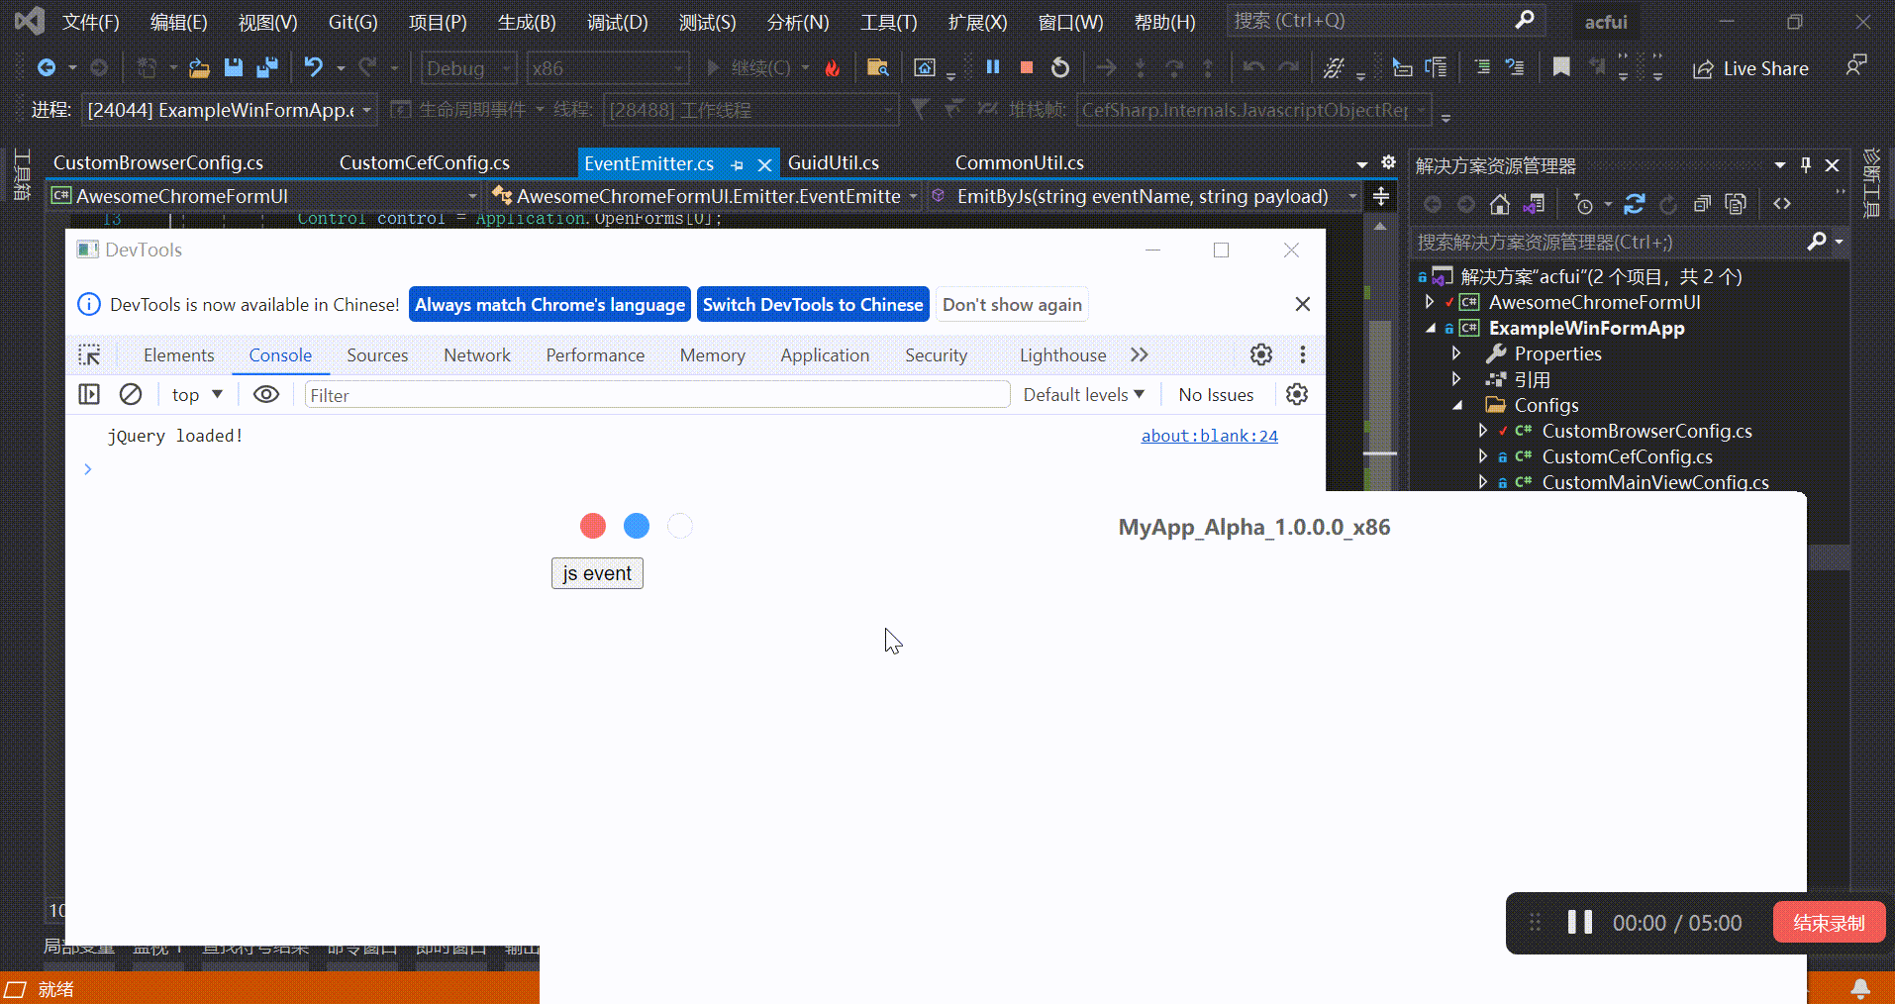
Task: Click the Hot Reload flame icon
Action: point(833,67)
